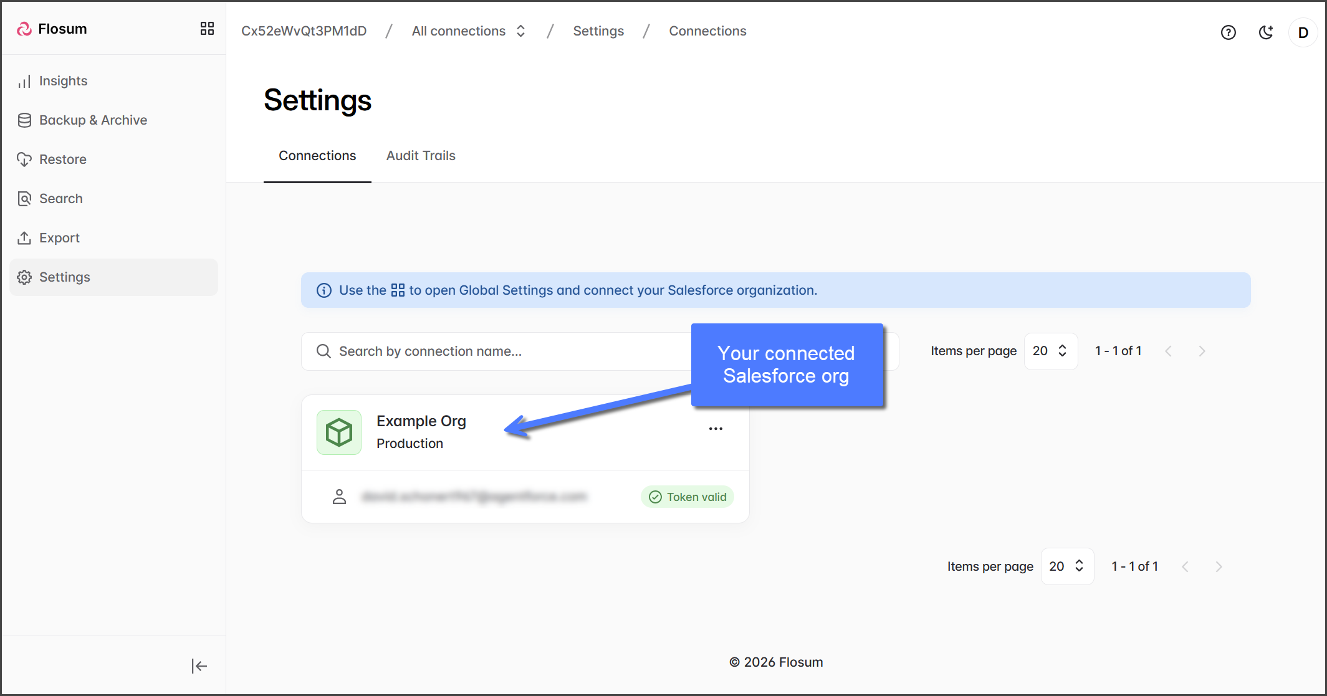Click the help question mark icon

[1228, 32]
